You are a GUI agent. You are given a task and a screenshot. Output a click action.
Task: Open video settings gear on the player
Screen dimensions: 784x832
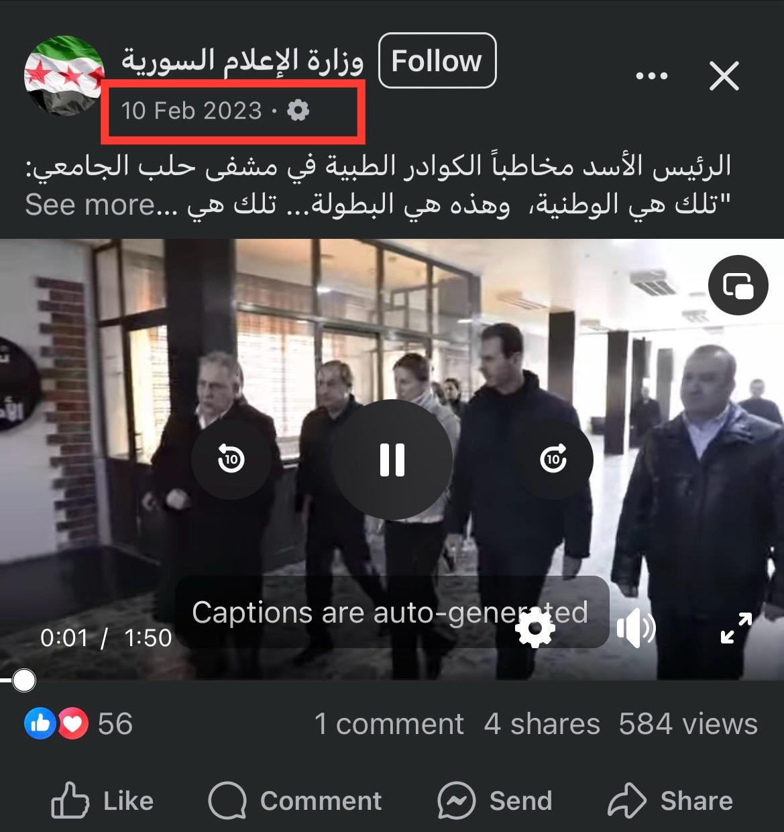[535, 629]
